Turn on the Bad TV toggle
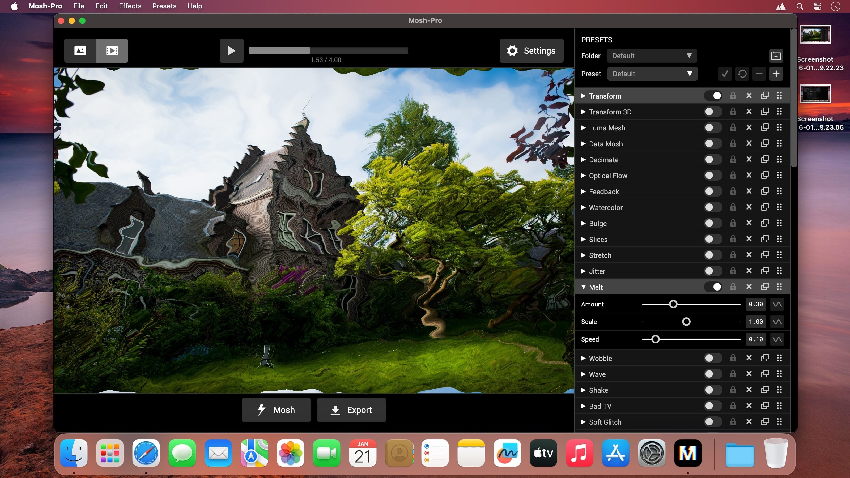 (713, 406)
